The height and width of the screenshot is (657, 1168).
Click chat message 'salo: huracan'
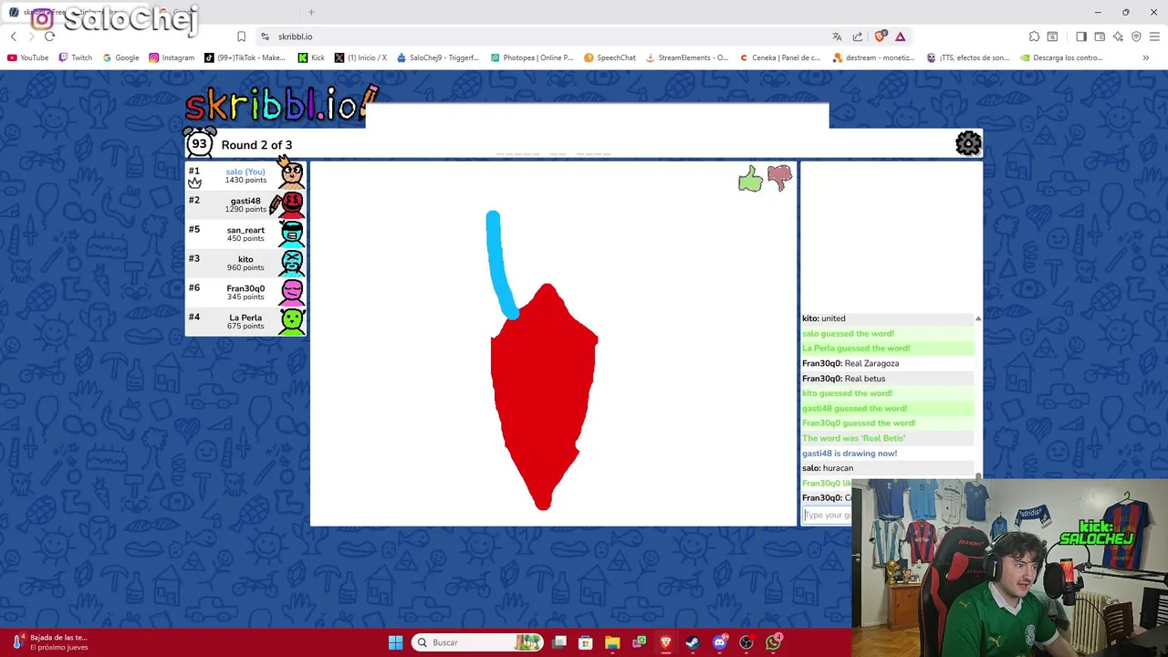click(828, 468)
